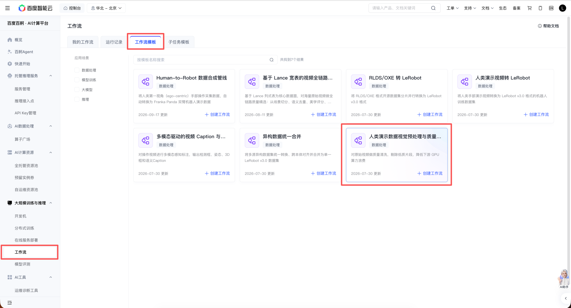Open the hamburger menu in the top bar

click(x=7, y=8)
